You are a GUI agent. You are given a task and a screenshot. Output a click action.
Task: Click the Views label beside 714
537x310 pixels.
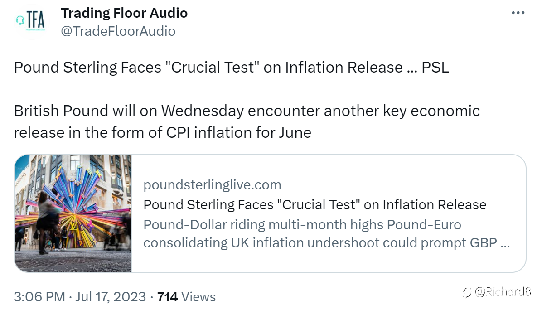point(198,297)
